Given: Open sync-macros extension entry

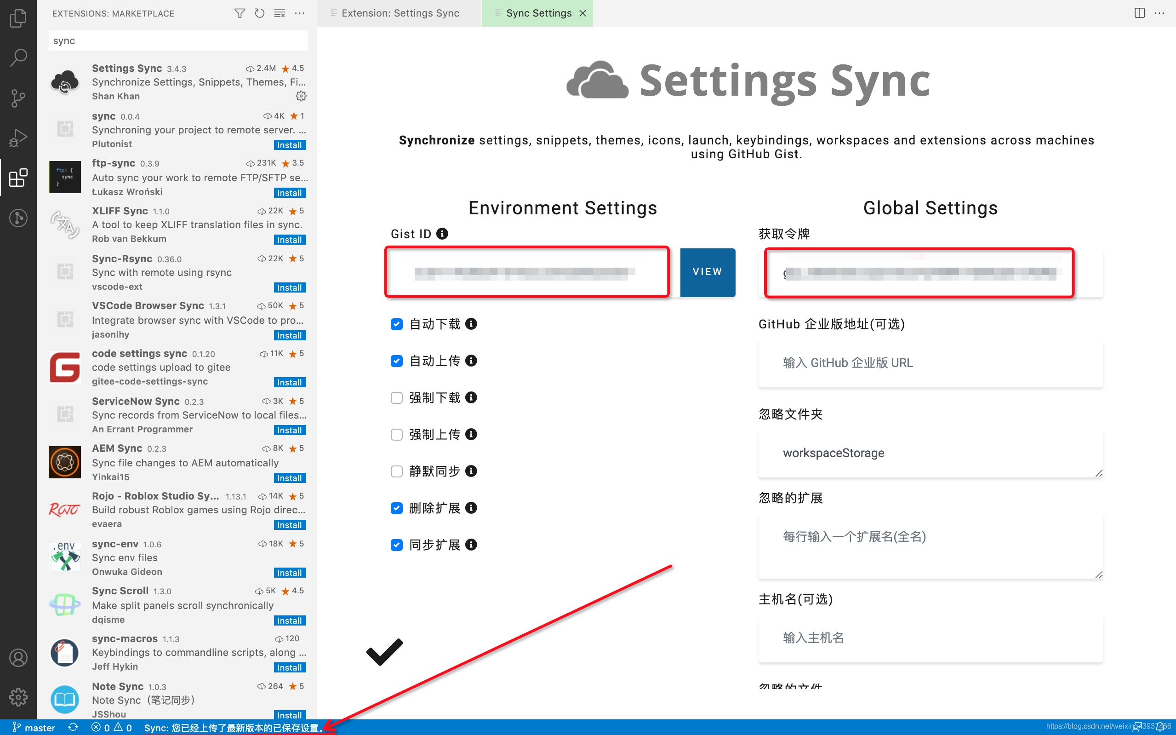Looking at the screenshot, I should pos(178,652).
